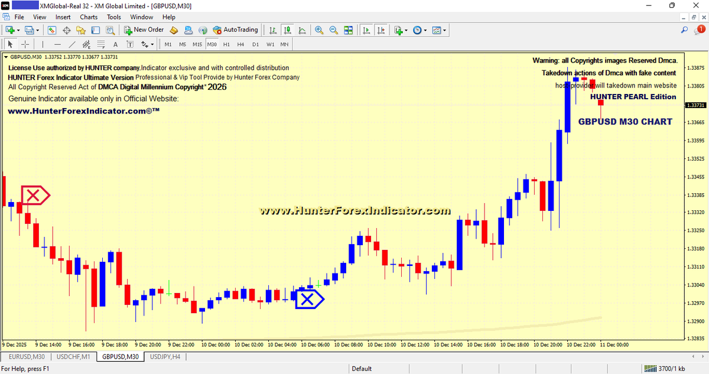Open the Data Window crosshair icon

click(67, 30)
